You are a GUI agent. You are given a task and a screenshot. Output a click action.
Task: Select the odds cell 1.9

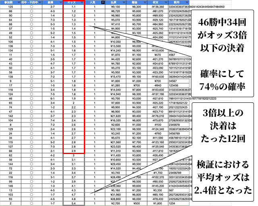coord(73,98)
